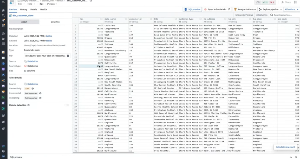
Task: Click the passed checks count 11
Action: click(x=265, y=2)
